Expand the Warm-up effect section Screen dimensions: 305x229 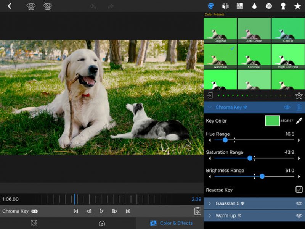[209, 215]
